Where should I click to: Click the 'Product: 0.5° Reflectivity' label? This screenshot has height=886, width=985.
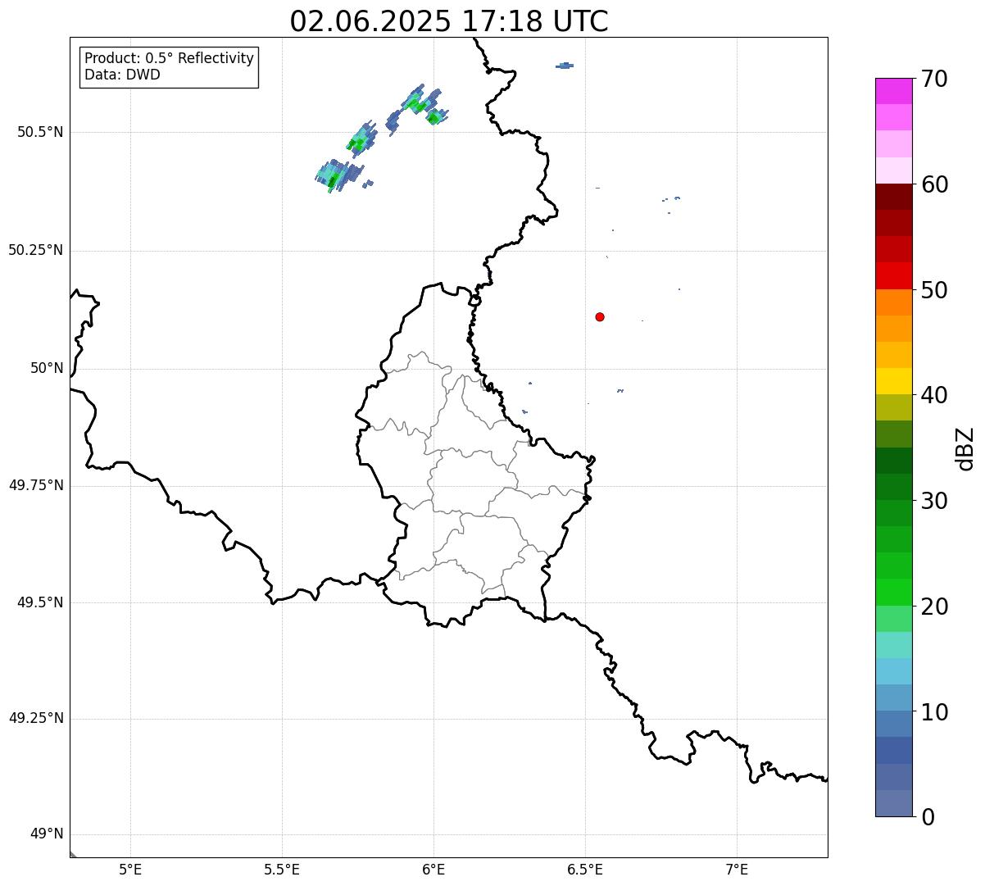point(169,59)
